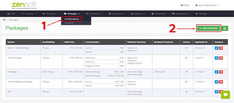Viewport: 234px width, 103px height.
Task: Click the '12-Jul-17' updated date
Action: coord(199,58)
